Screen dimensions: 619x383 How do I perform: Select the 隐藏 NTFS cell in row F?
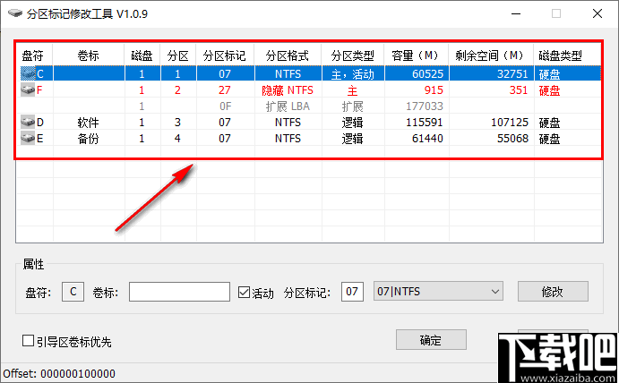coord(288,90)
